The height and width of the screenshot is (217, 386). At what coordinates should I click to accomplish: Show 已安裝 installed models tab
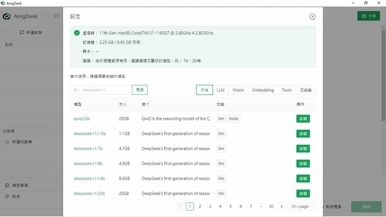(x=305, y=90)
